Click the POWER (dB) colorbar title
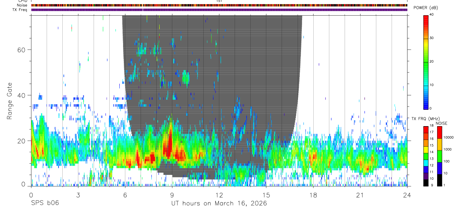This screenshot has height=211, width=458. pos(425,8)
